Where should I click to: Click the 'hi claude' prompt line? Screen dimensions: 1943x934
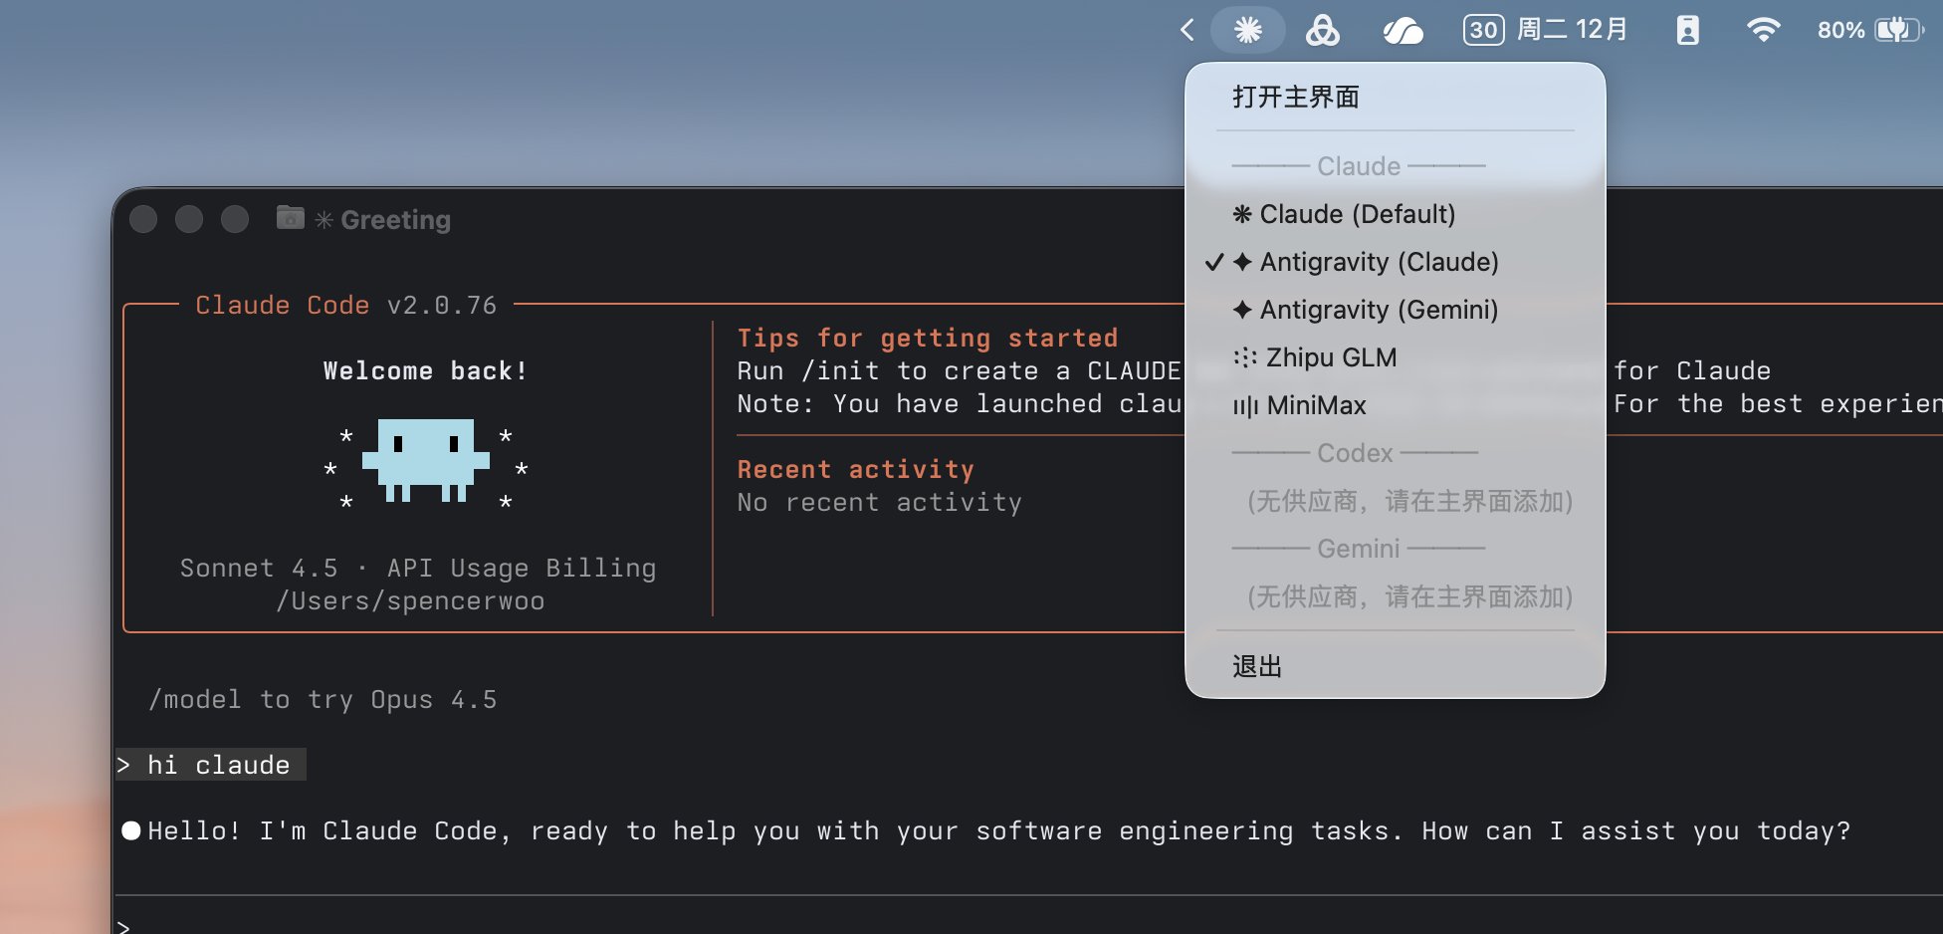point(218,765)
